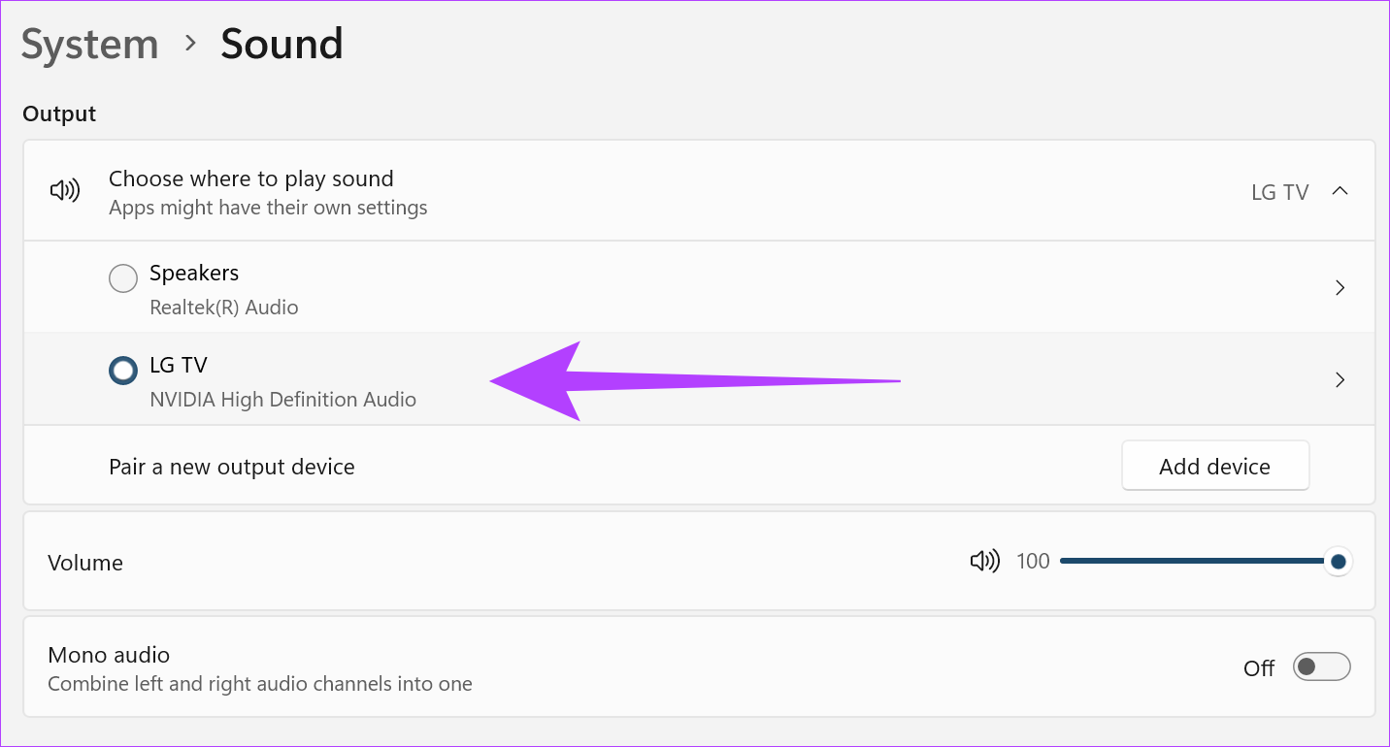Image resolution: width=1390 pixels, height=747 pixels.
Task: Open properties arrow for LG TV NVIDIA audio
Action: click(x=1340, y=379)
